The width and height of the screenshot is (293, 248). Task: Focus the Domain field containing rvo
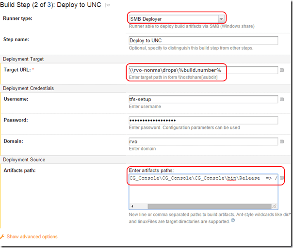click(x=203, y=141)
